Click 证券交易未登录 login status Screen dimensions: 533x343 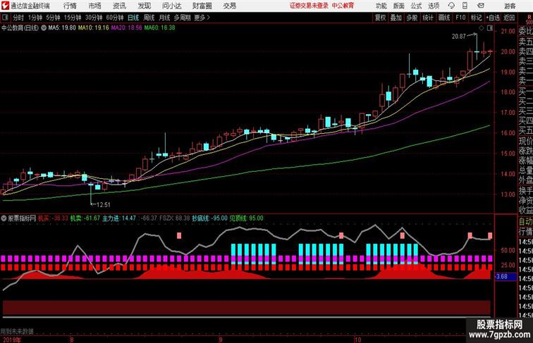click(309, 6)
